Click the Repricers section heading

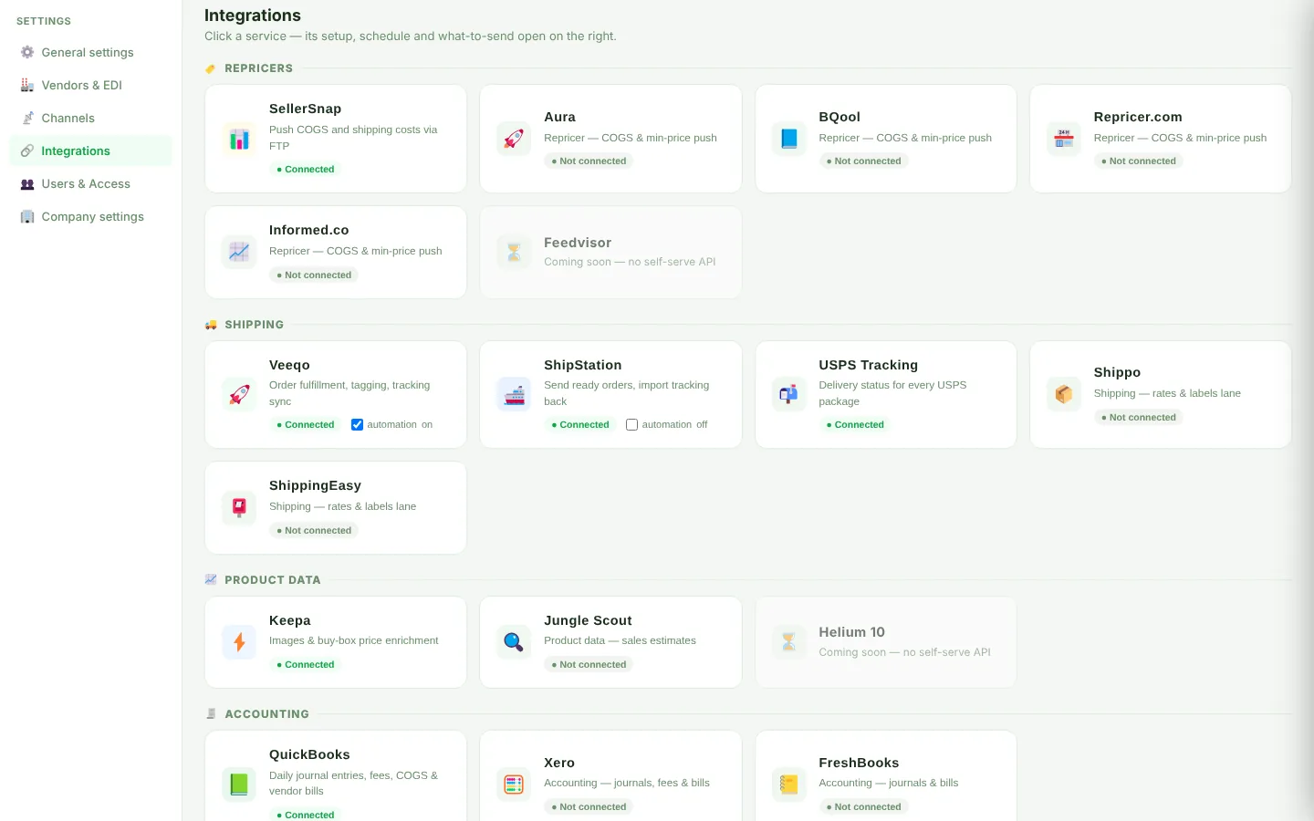[258, 68]
